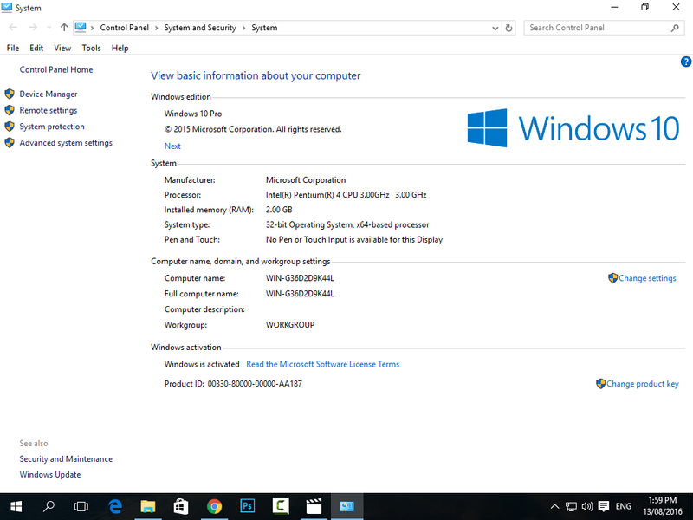Open the Help menu

coord(120,48)
